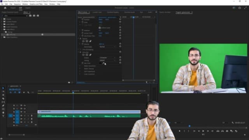Image resolution: width=249 pixels, height=140 pixels.
Task: Expand Spill Suppression section
Action: [80, 72]
